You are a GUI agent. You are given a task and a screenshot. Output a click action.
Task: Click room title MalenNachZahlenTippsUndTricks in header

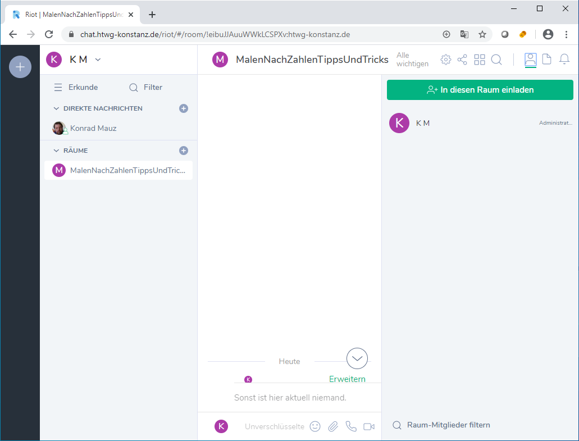click(x=312, y=60)
